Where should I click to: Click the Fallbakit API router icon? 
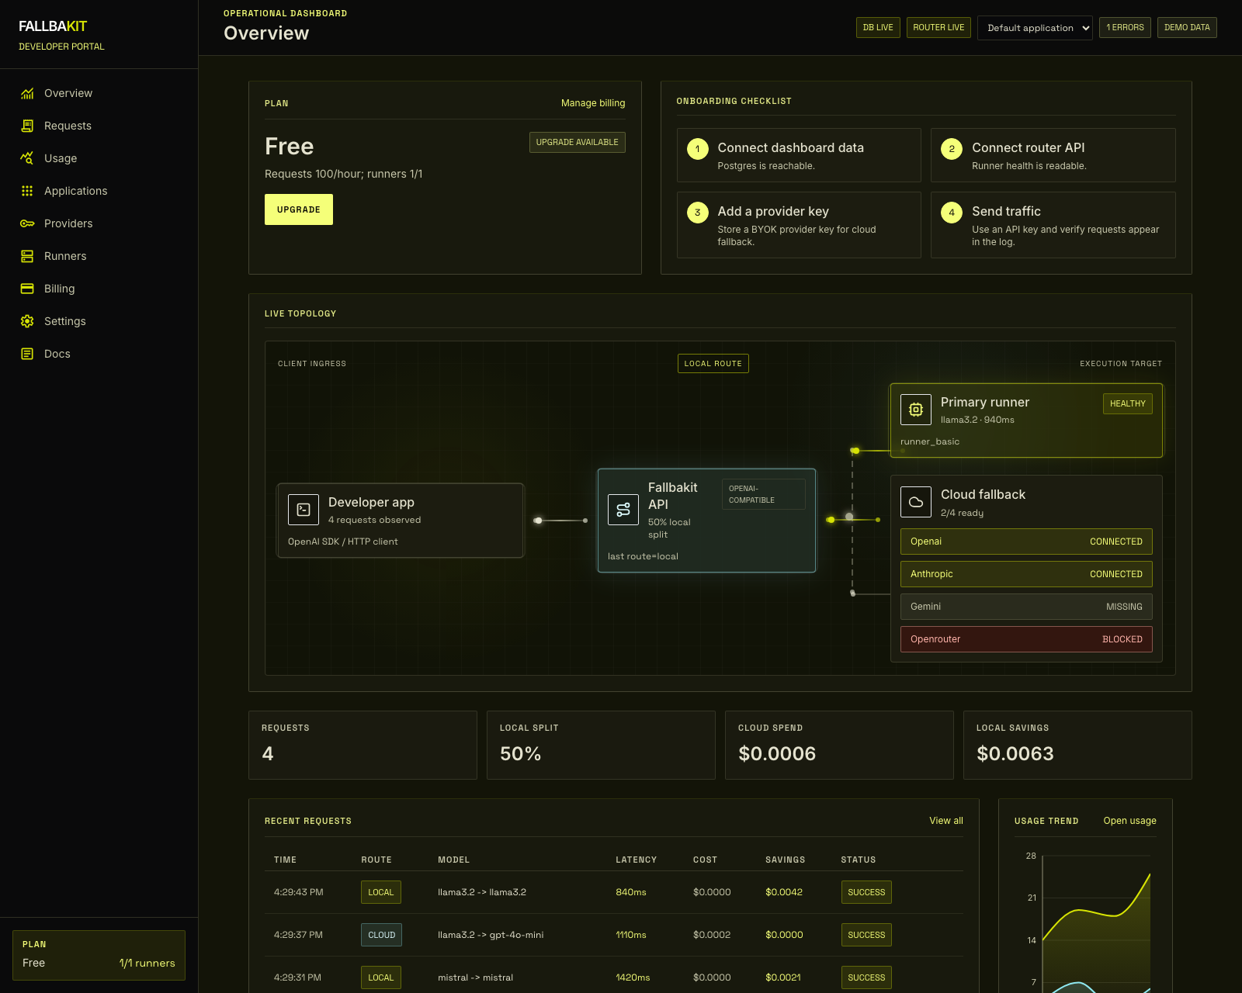(x=623, y=510)
